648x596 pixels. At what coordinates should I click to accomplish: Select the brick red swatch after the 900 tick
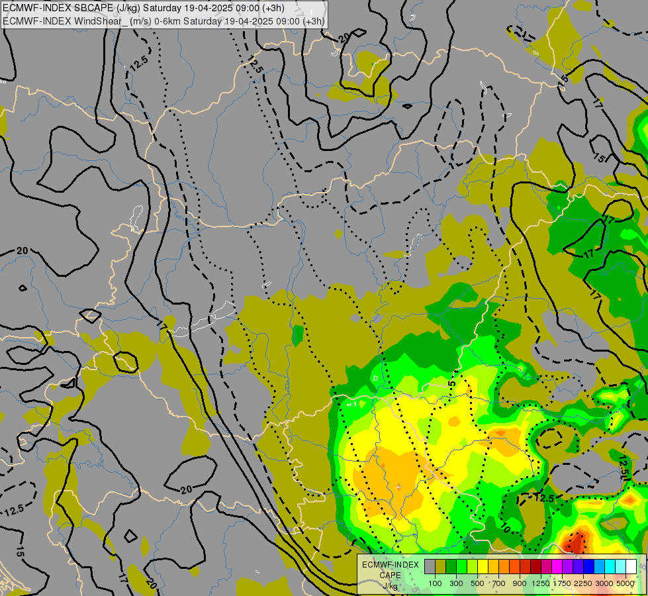pyautogui.click(x=525, y=567)
